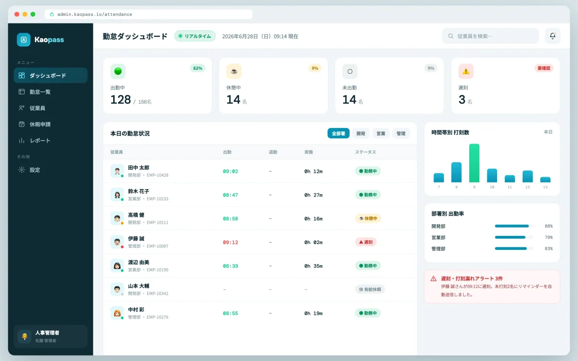Click the リアルタイム status badge
578x361 pixels.
pos(195,36)
